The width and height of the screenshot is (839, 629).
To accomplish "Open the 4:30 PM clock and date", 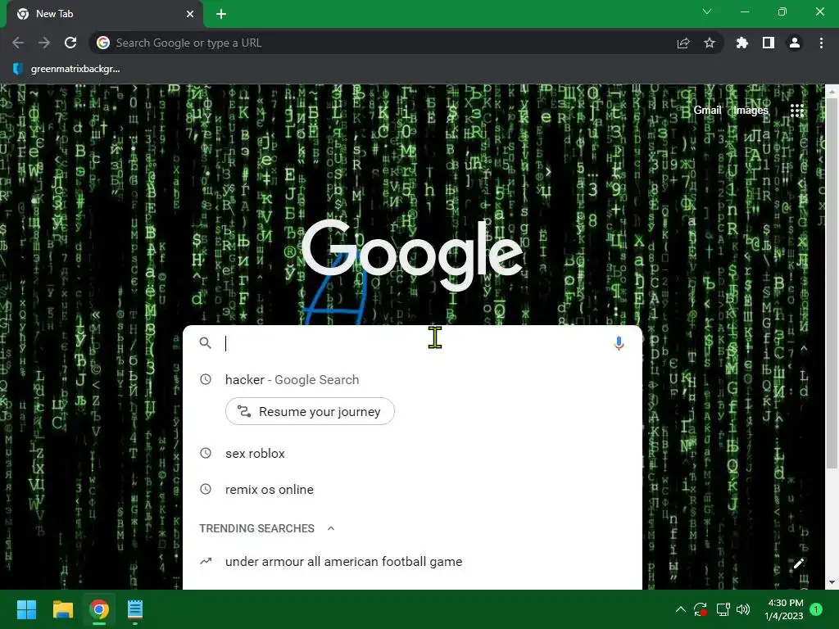I will coord(784,609).
